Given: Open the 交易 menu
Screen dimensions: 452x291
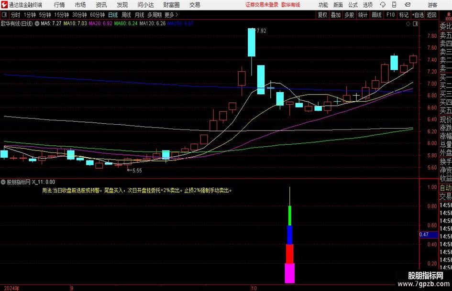Looking at the screenshot, I should click(x=195, y=5).
